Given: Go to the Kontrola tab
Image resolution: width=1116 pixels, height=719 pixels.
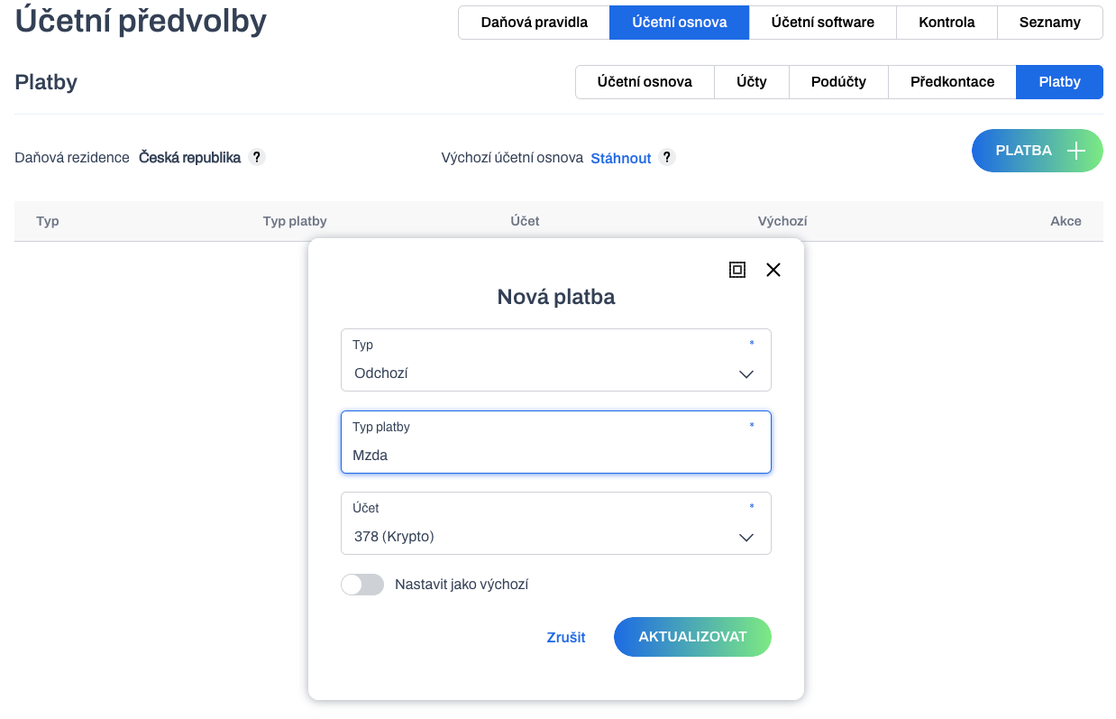Looking at the screenshot, I should click(947, 23).
